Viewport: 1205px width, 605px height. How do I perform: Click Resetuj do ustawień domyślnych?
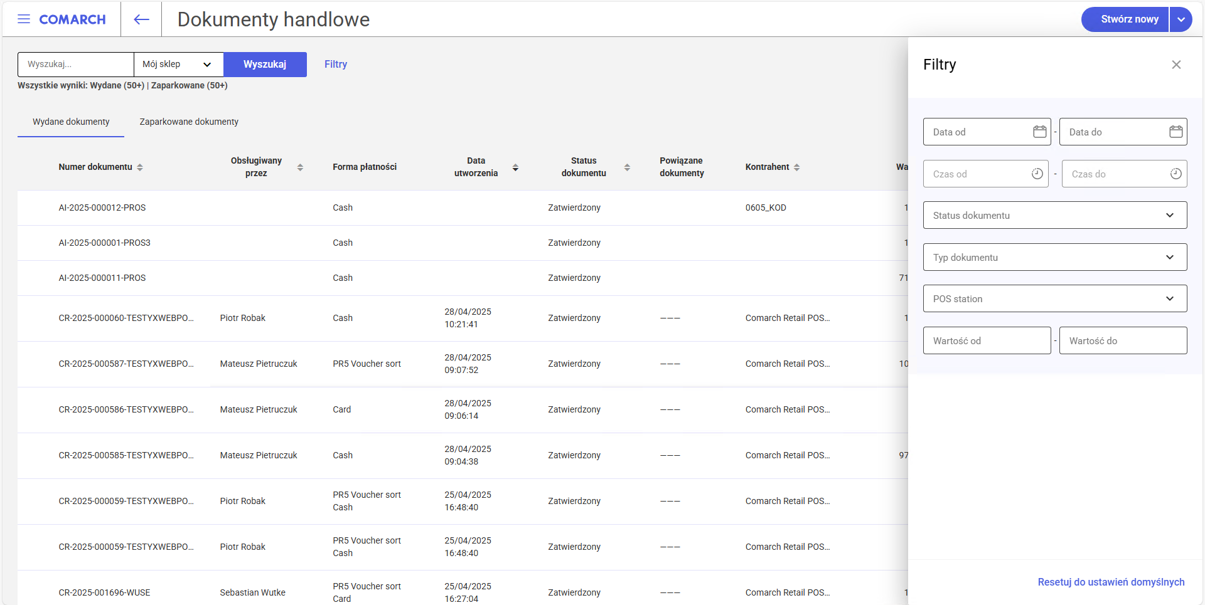click(1111, 582)
